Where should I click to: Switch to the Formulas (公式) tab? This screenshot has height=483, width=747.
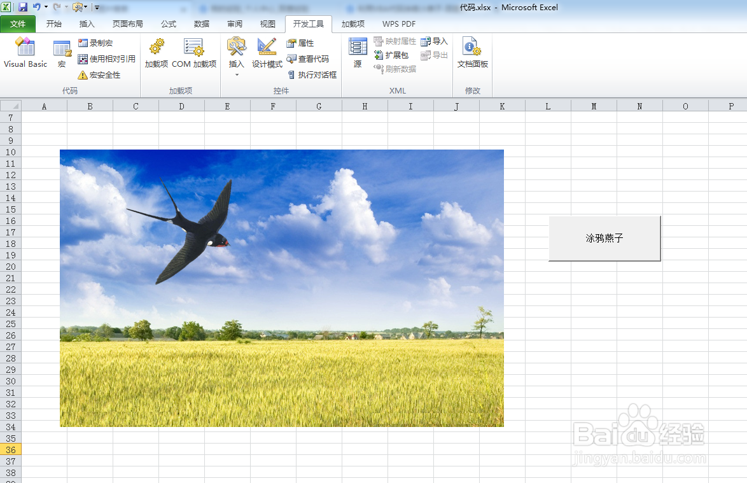168,24
